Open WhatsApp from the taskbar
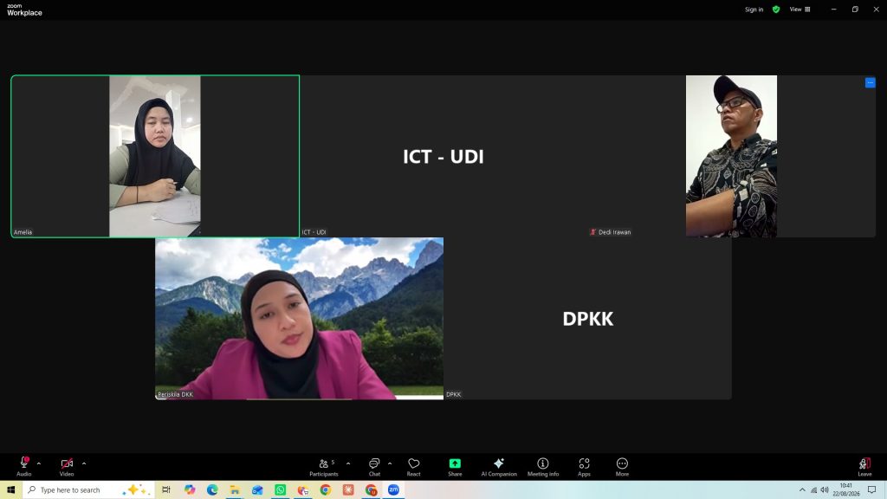The image size is (887, 499). point(280,490)
